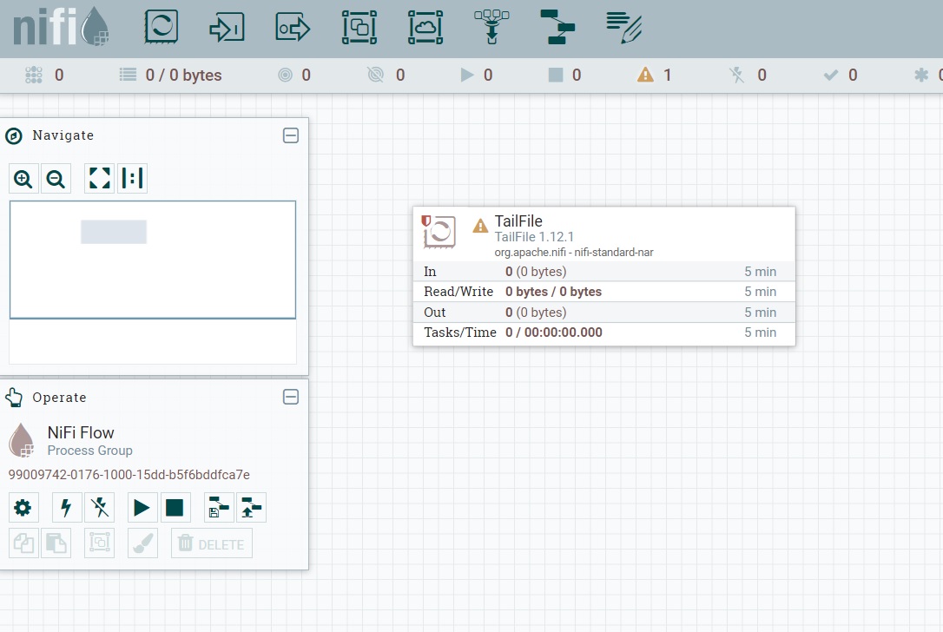This screenshot has height=632, width=943.
Task: Click the Out stats row
Action: pyautogui.click(x=603, y=312)
